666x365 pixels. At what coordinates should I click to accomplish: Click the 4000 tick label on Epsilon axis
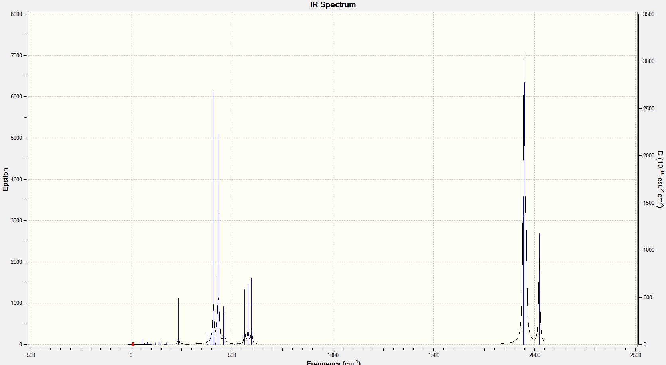coord(16,179)
